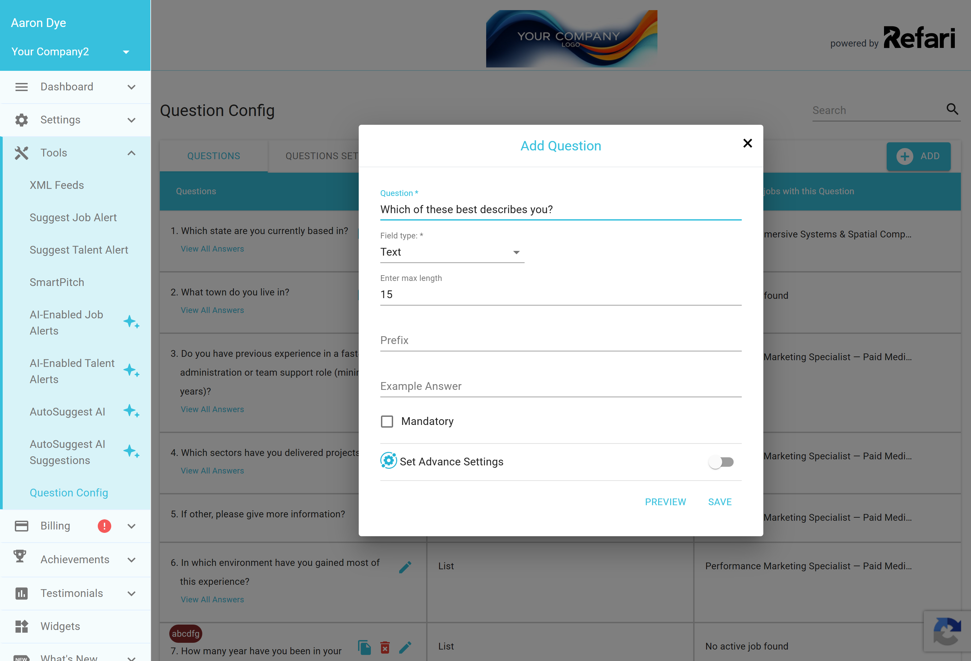The width and height of the screenshot is (971, 661).
Task: Click the Widgets sidebar icon
Action: (x=21, y=626)
